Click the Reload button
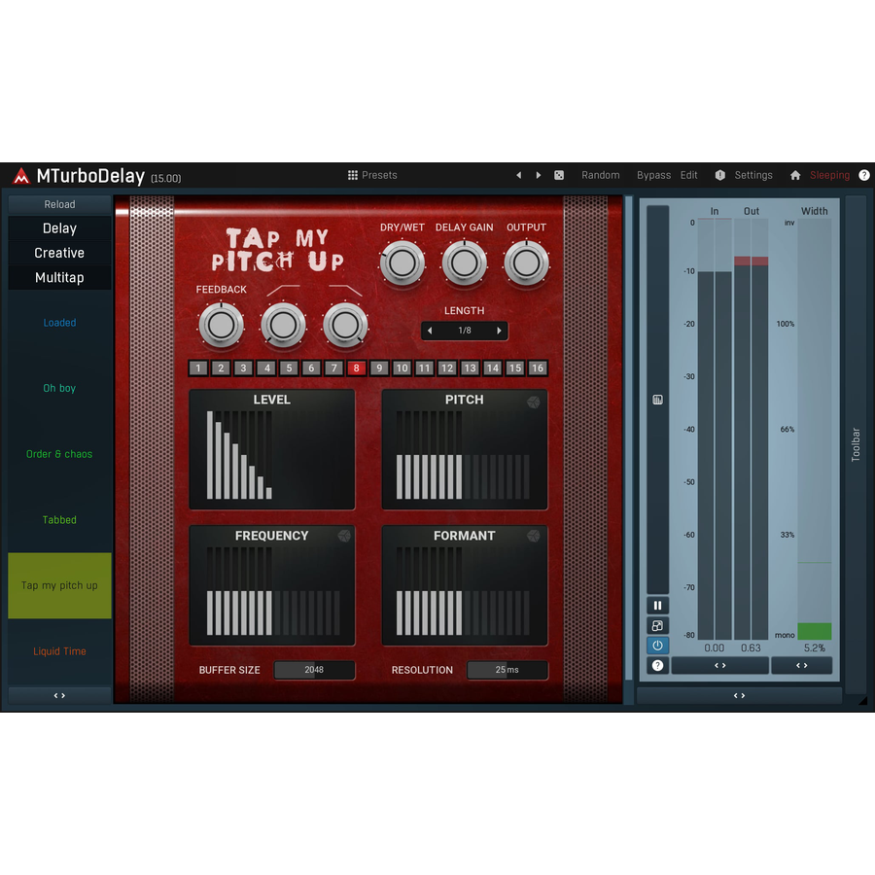The image size is (875, 875). (59, 204)
